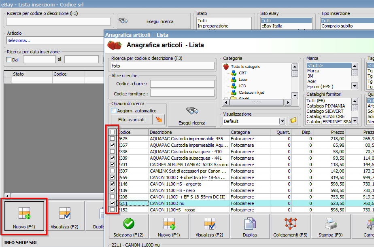Viewport: 374px width, 247px height.
Task: Click search field containing foto
Action: point(163,66)
